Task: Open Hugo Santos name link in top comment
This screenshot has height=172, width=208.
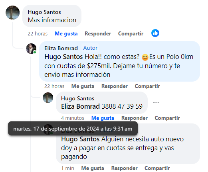Action: point(44,12)
